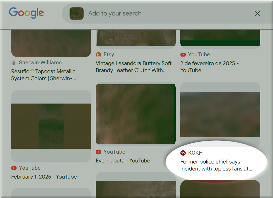Open 'February 1, 2025 - YouTube' result
This screenshot has width=273, height=198.
tap(44, 177)
